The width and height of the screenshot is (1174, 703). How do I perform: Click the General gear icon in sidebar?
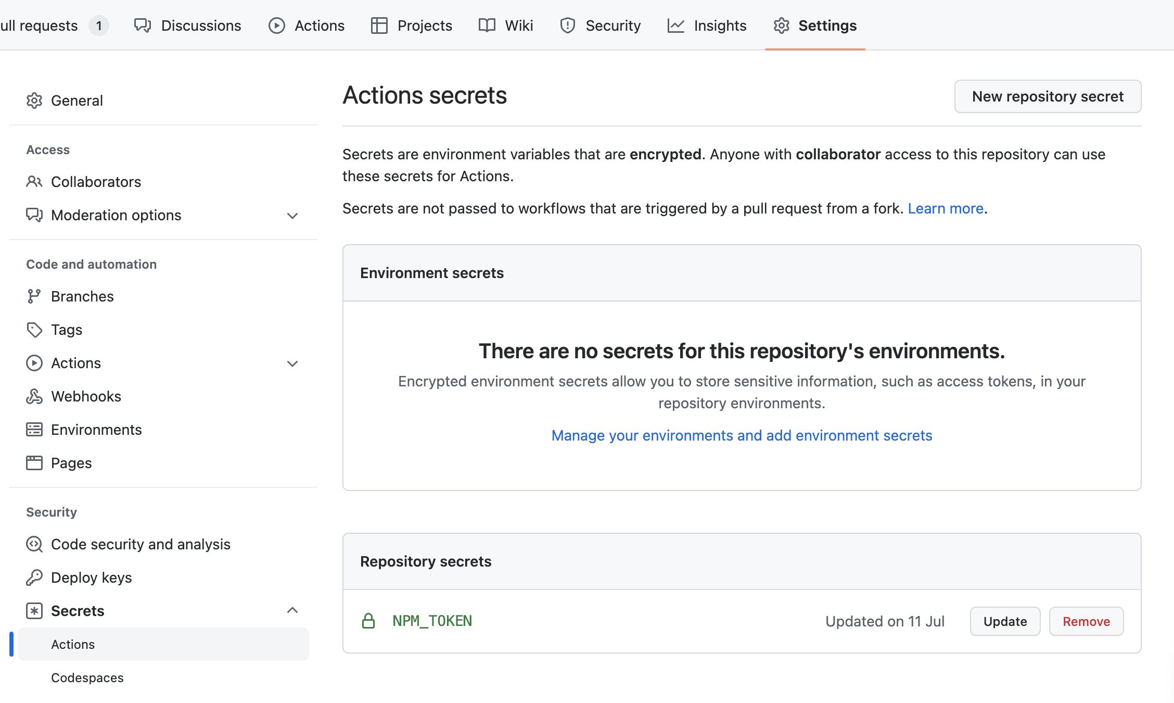[34, 101]
